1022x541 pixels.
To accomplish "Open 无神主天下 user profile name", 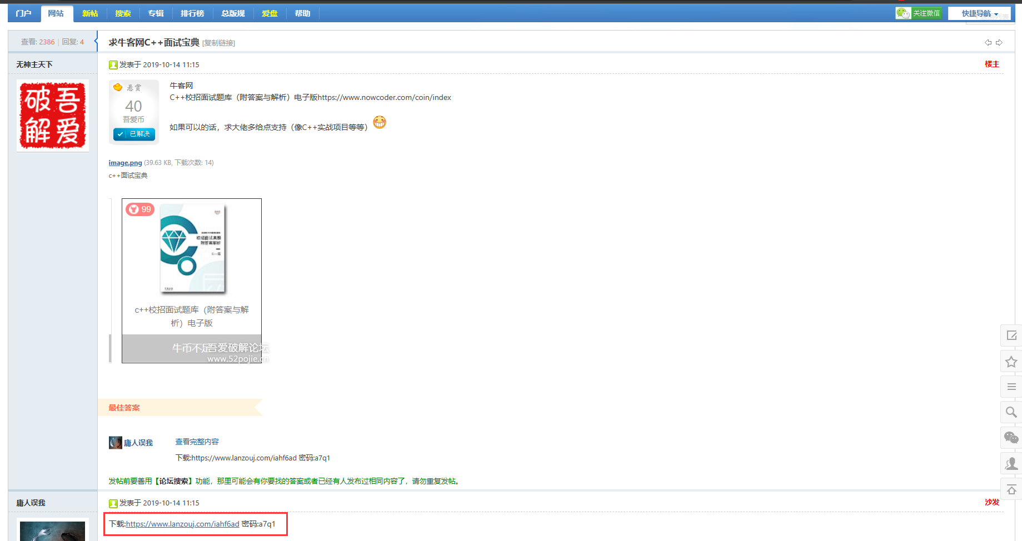I will tap(34, 64).
